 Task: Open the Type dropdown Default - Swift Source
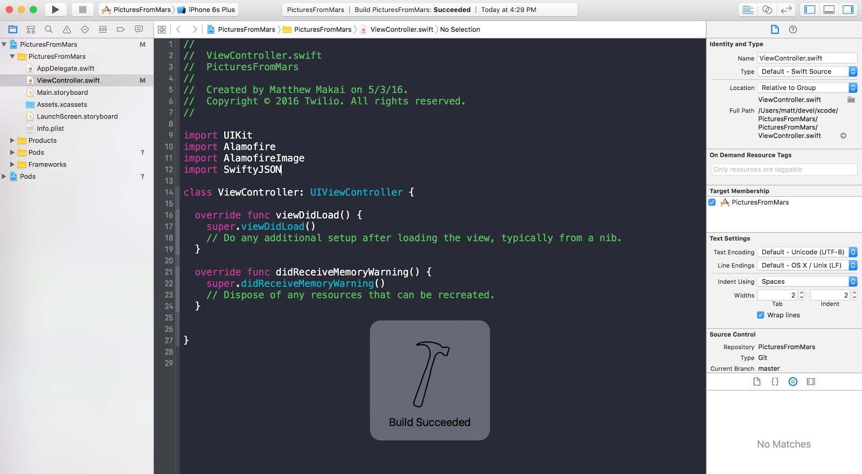(x=807, y=72)
